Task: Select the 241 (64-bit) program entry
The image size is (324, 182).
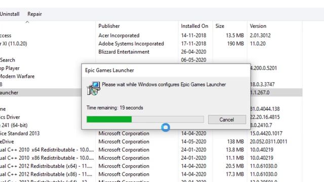Action: pyautogui.click(x=14, y=125)
